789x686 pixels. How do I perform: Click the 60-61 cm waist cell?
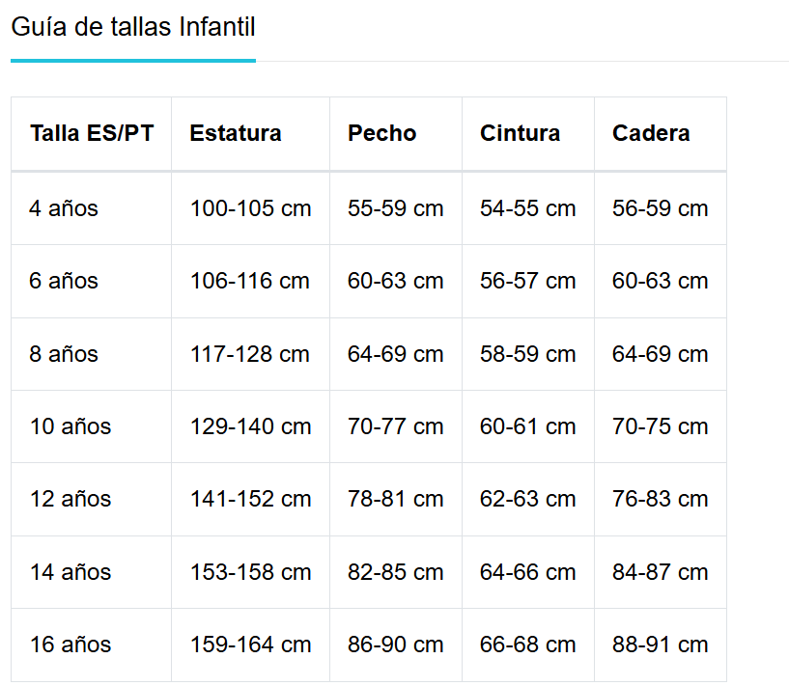tap(527, 426)
